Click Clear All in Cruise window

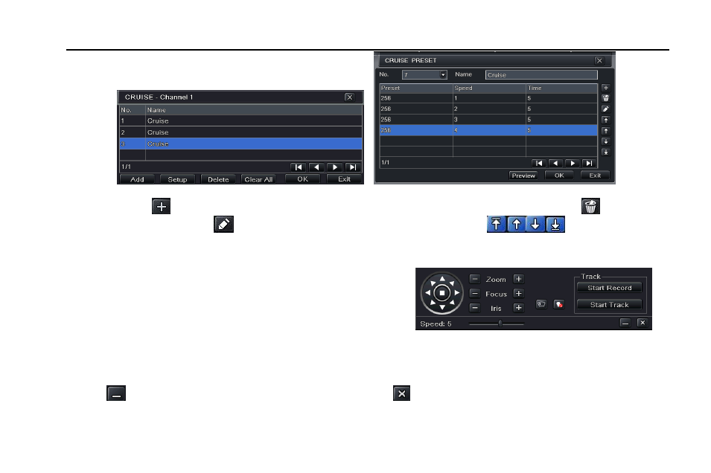258,179
